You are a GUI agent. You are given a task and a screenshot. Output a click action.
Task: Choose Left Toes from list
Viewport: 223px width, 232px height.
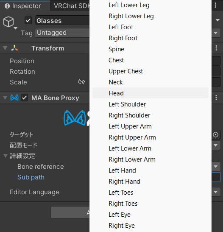[x=151, y=193]
